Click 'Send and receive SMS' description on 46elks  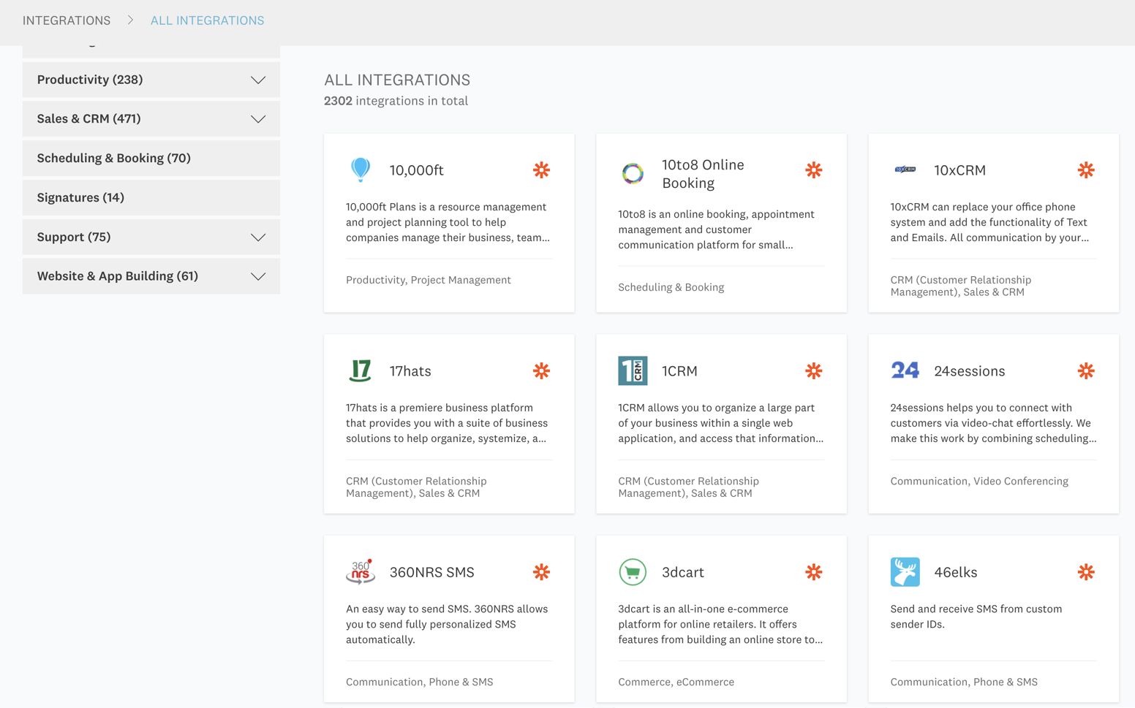[976, 617]
